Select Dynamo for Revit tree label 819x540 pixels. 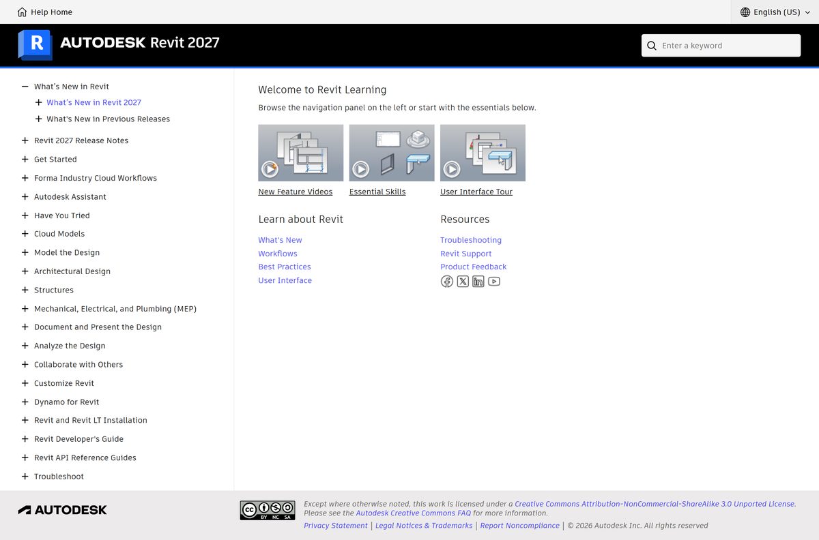click(67, 402)
